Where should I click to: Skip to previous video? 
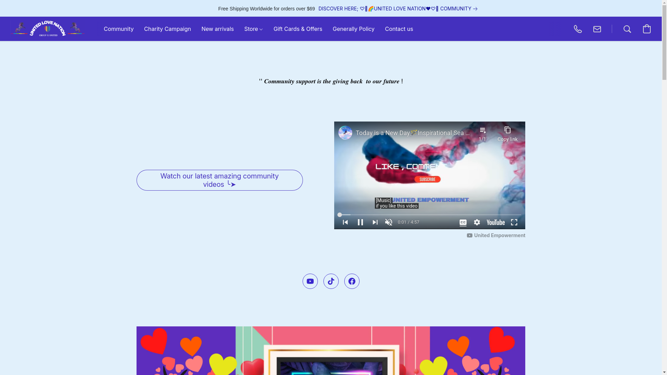click(x=345, y=222)
